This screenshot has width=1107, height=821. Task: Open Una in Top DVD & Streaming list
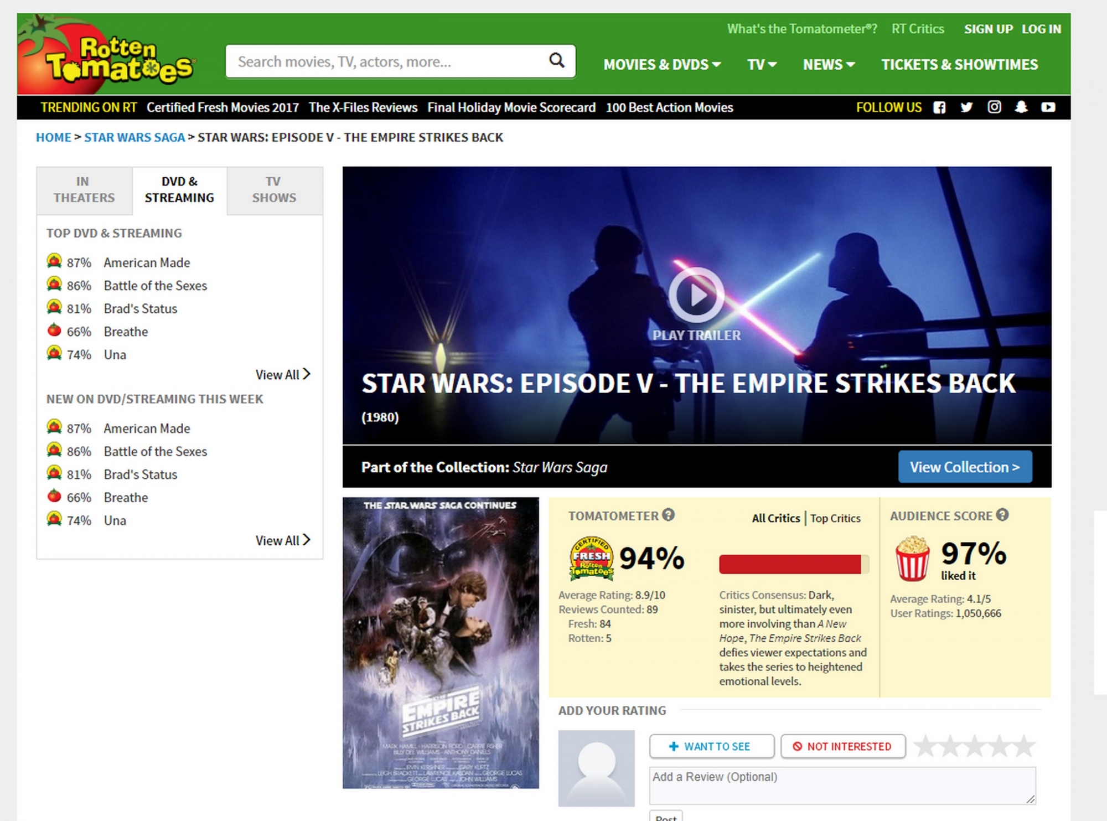point(115,354)
